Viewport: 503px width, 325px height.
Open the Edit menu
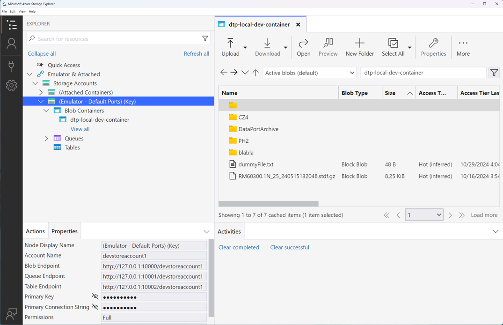coord(13,11)
